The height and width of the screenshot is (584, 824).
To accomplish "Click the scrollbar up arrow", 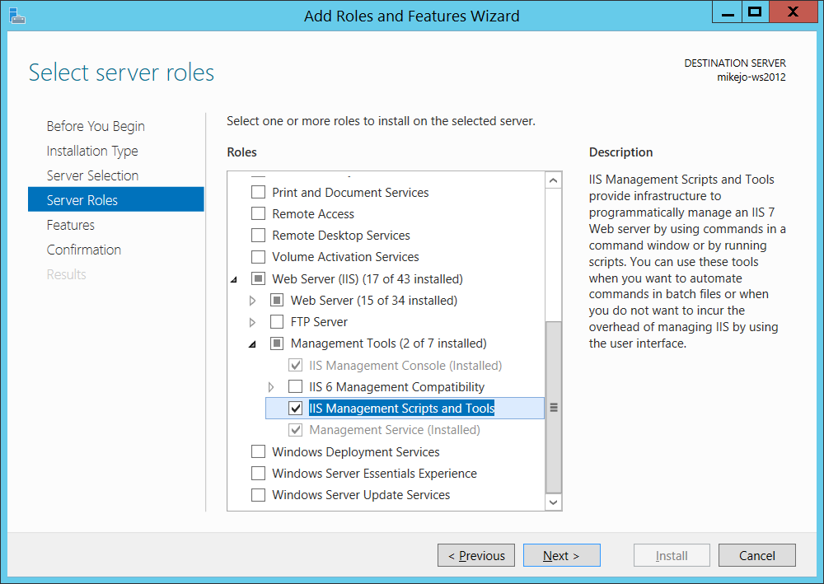I will click(x=553, y=179).
